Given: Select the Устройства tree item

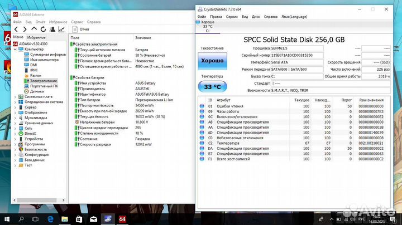Looking at the screenshot, I should 31,139.
